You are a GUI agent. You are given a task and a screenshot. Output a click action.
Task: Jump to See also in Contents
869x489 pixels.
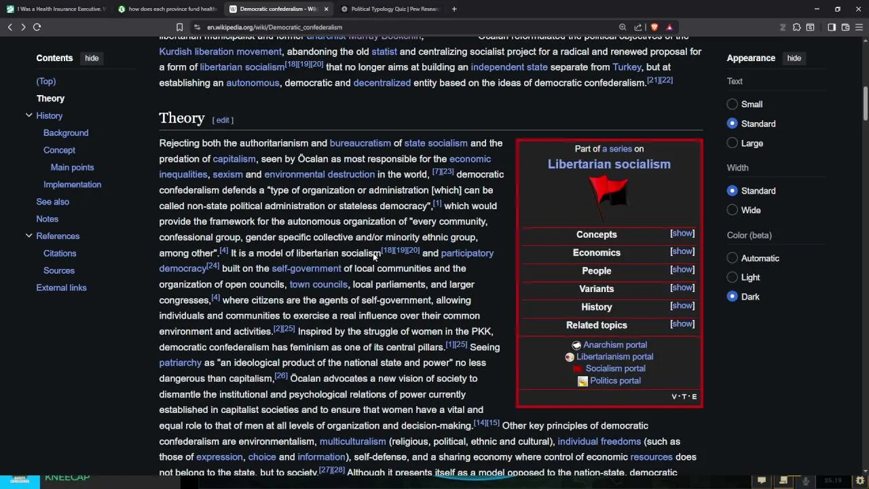pyautogui.click(x=52, y=202)
